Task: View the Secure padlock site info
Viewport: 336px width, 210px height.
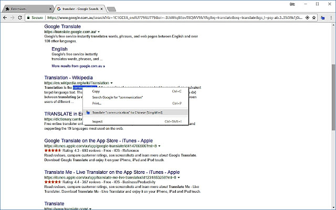Action: [x=35, y=18]
